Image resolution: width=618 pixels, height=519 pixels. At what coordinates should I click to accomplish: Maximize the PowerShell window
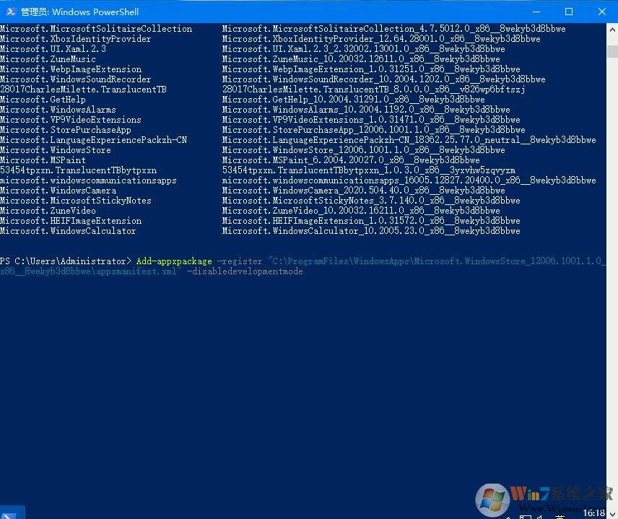point(570,12)
